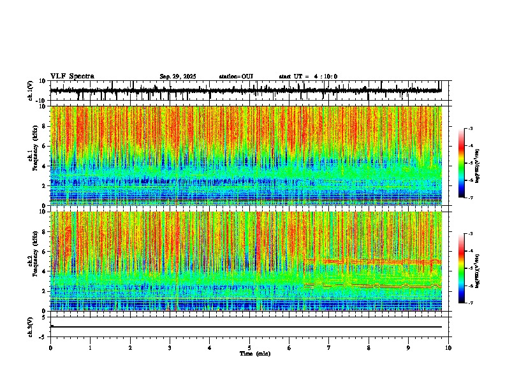Click the "ch.3(V)" axis label
The image size is (505, 390).
31,327
